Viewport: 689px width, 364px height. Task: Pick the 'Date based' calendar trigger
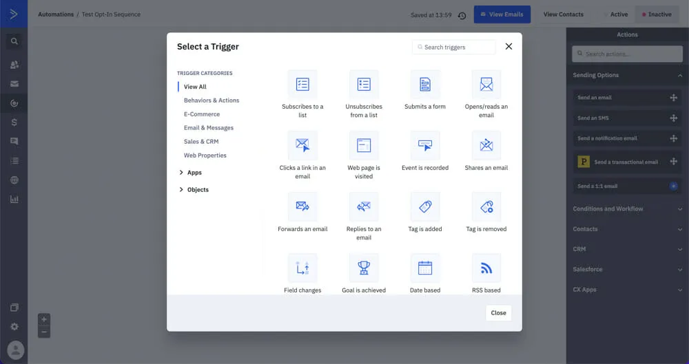pyautogui.click(x=424, y=268)
